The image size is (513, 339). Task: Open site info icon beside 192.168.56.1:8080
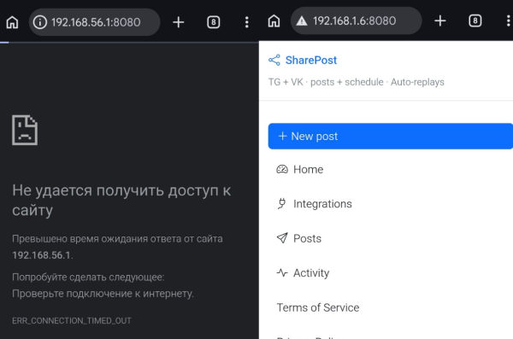click(x=40, y=22)
